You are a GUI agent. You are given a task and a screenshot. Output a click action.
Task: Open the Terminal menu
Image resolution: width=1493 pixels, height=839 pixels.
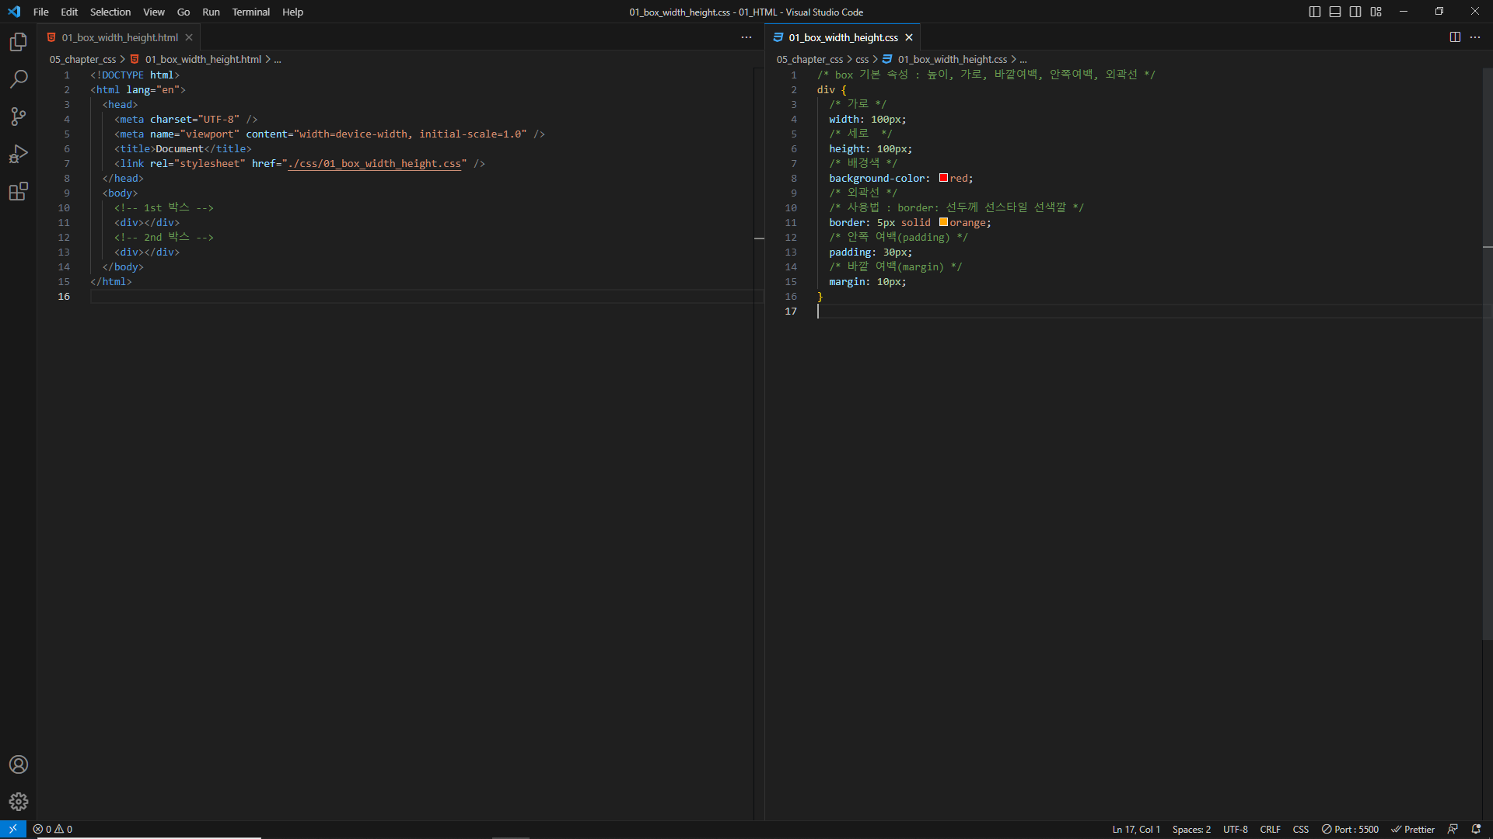pyautogui.click(x=250, y=12)
